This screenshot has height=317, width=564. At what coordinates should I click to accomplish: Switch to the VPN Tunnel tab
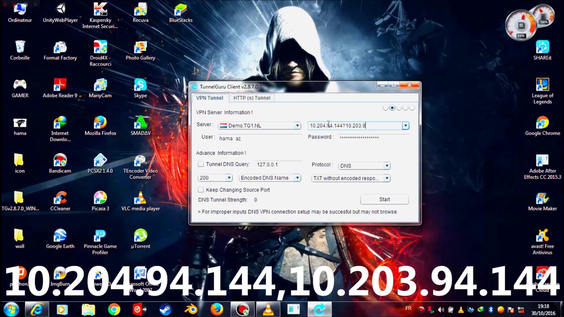[x=210, y=98]
